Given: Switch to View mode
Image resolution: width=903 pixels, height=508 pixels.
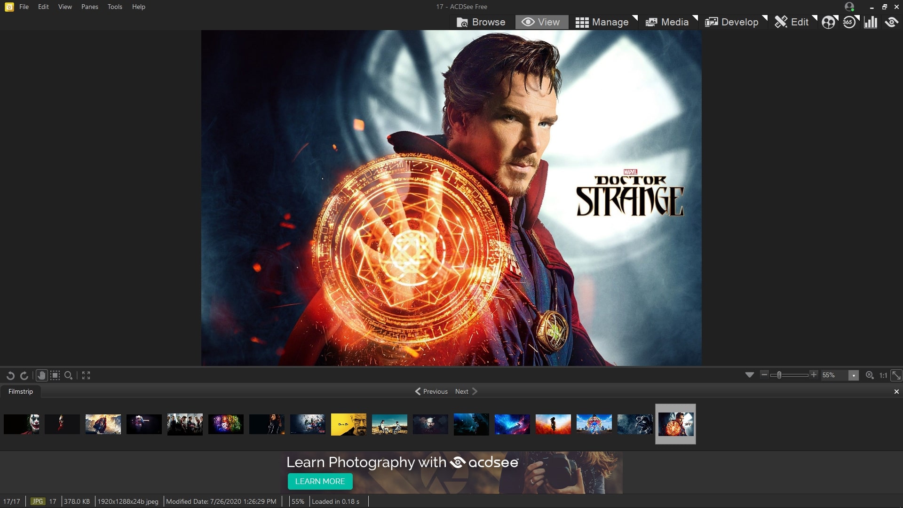Looking at the screenshot, I should [x=541, y=22].
